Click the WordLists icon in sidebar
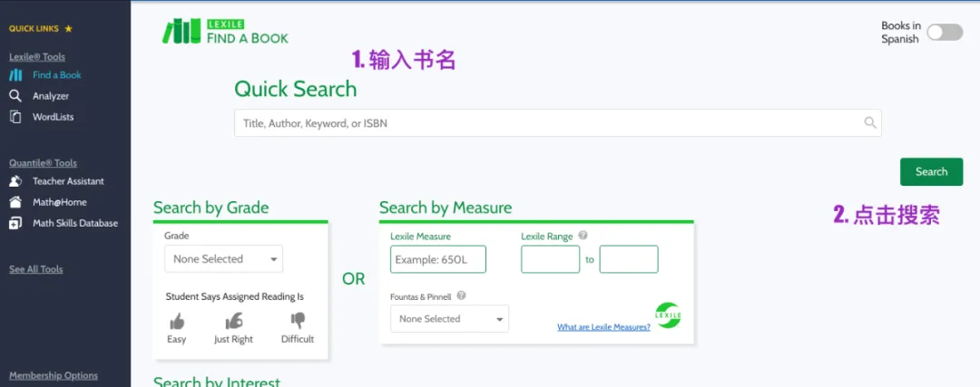Screen dimensions: 980x387 coord(15,117)
